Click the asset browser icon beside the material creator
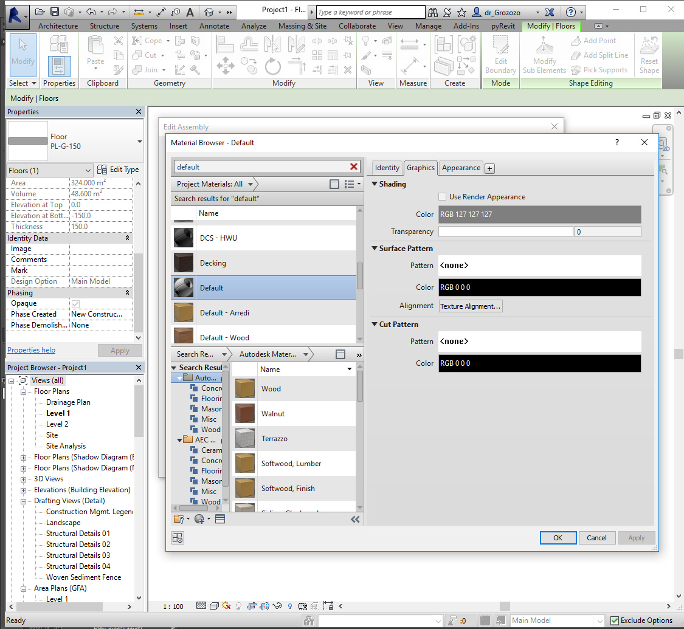The height and width of the screenshot is (629, 684). pyautogui.click(x=220, y=519)
